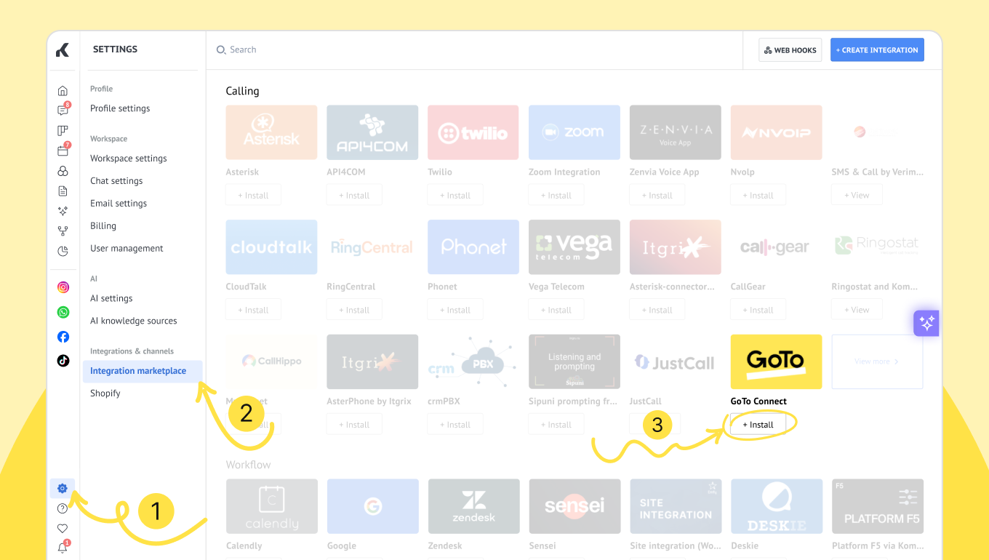Open the Zendesk workflow card
The width and height of the screenshot is (989, 560).
[473, 506]
